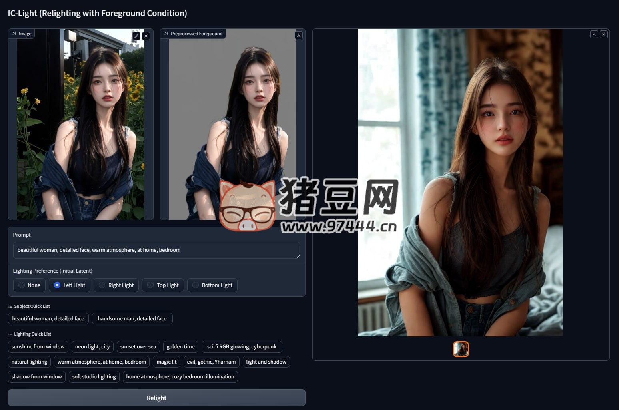Screen dimensions: 619x410
Task: Click the edit pencil icon on input image
Action: coord(136,36)
